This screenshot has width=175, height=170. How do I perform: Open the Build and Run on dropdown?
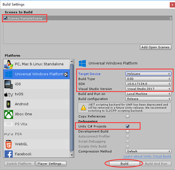[x=148, y=94]
